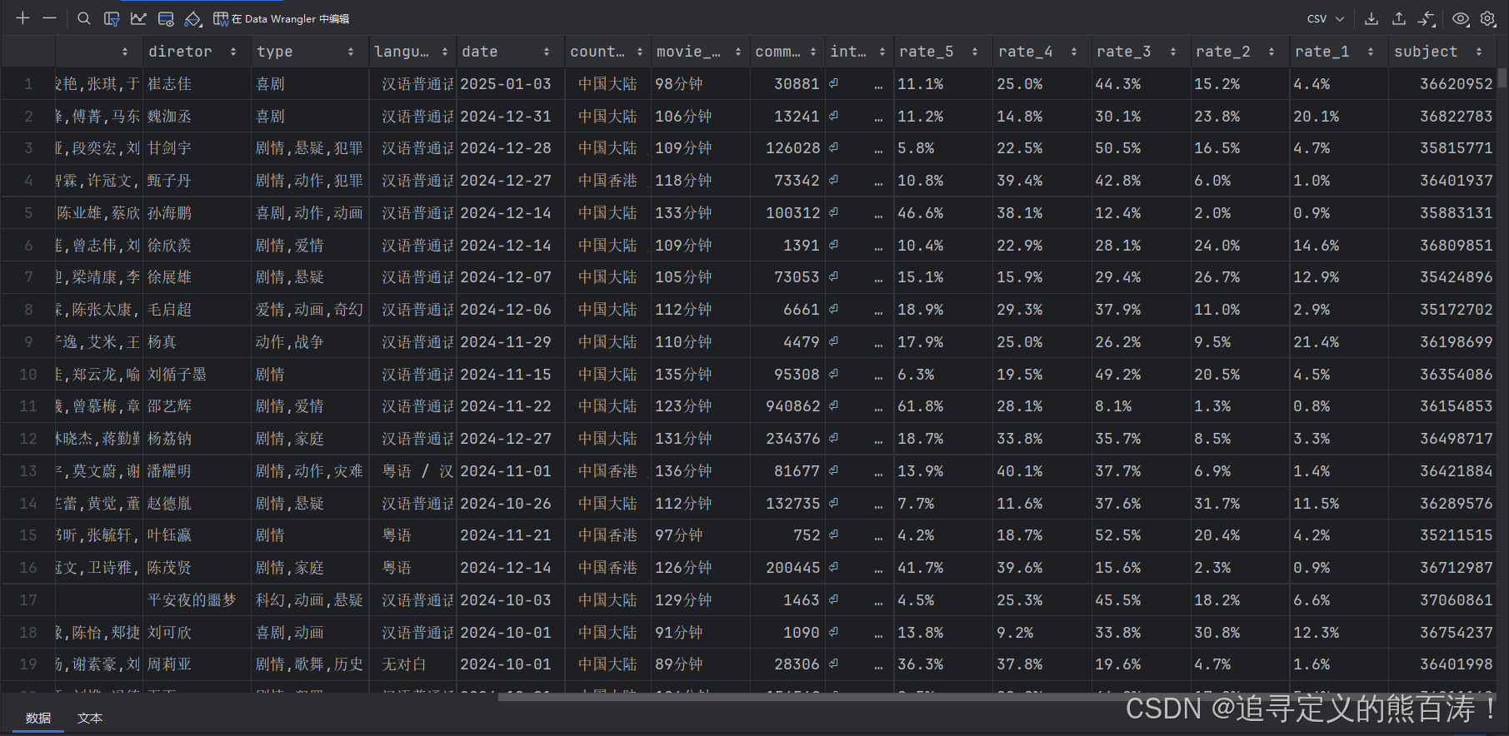
Task: Select director cell 崔志佳
Action: pyautogui.click(x=197, y=84)
